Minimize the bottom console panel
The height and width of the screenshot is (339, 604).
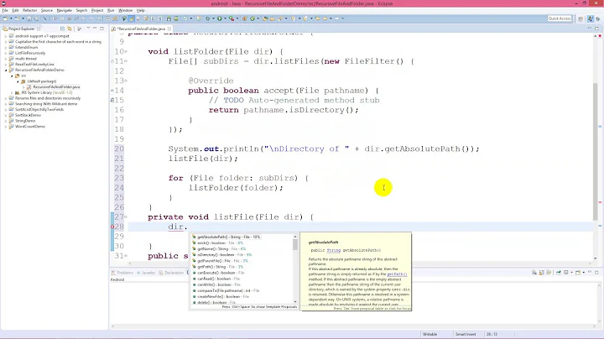pyautogui.click(x=590, y=273)
